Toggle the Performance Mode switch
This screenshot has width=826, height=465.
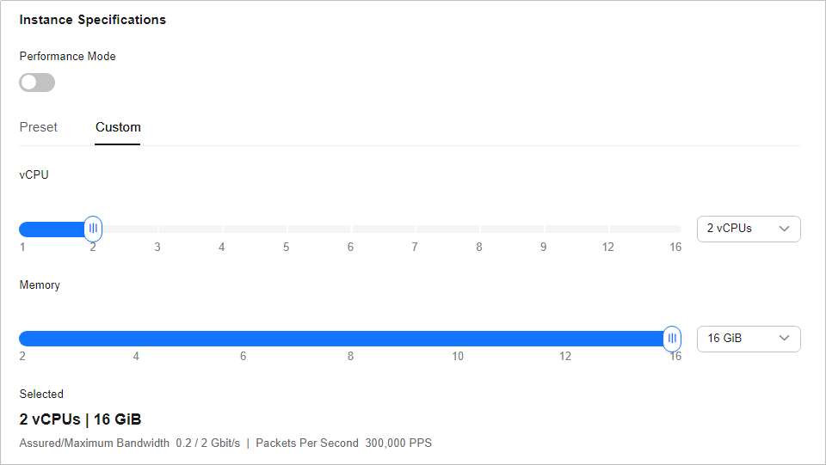[37, 83]
